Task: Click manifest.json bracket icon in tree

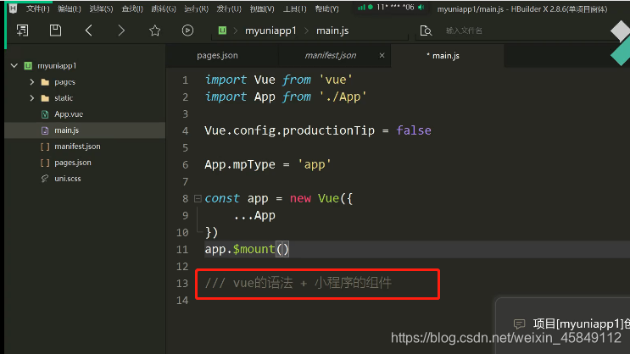Action: coord(45,147)
